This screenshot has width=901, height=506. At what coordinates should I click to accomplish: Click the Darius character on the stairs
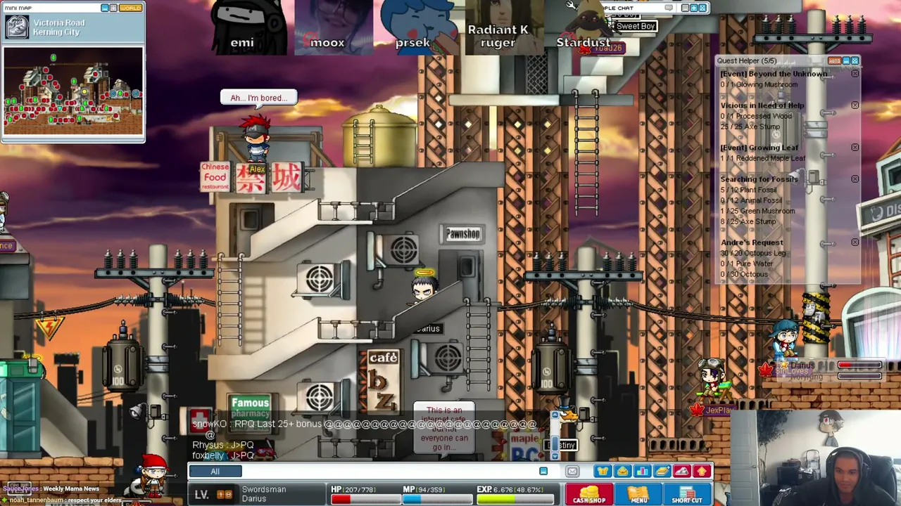pyautogui.click(x=424, y=287)
